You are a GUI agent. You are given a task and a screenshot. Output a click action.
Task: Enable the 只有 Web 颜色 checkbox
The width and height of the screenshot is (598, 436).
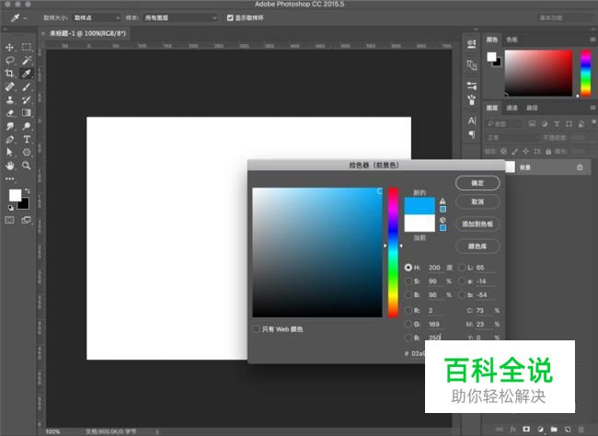click(x=257, y=328)
